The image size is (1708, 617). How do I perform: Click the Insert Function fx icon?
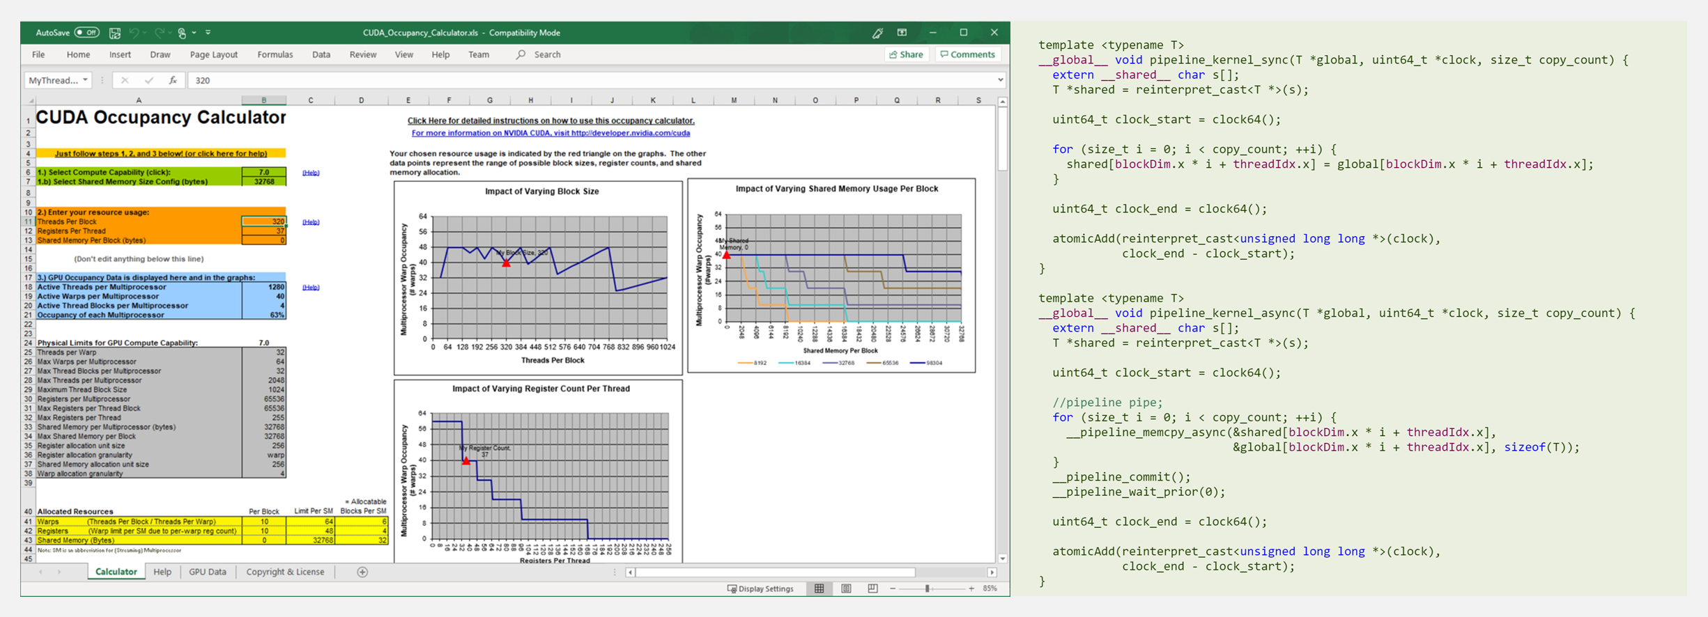(173, 80)
